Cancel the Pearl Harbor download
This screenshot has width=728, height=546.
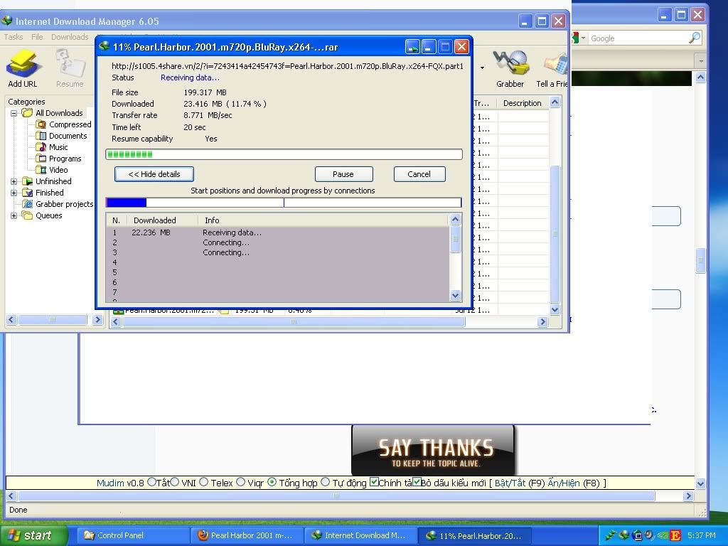coord(419,174)
